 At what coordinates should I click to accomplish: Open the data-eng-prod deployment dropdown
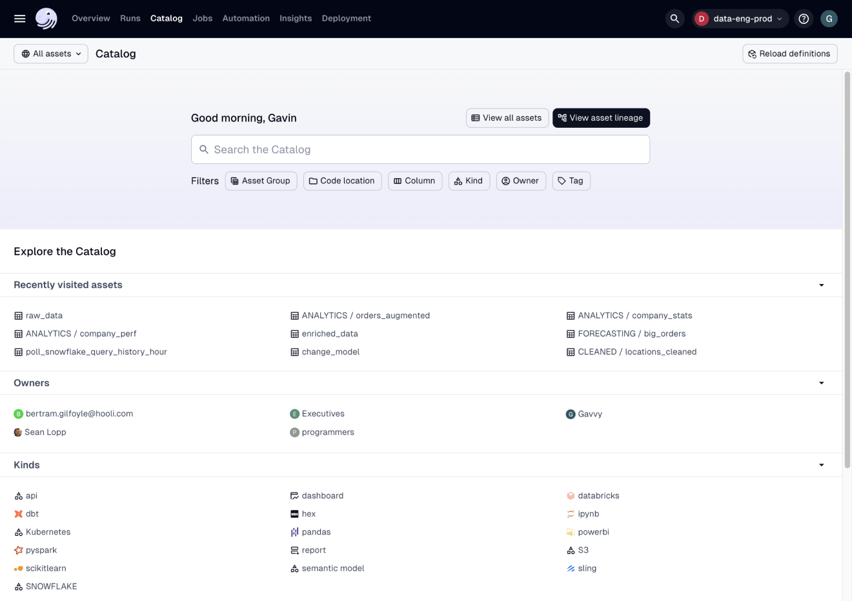click(x=740, y=19)
